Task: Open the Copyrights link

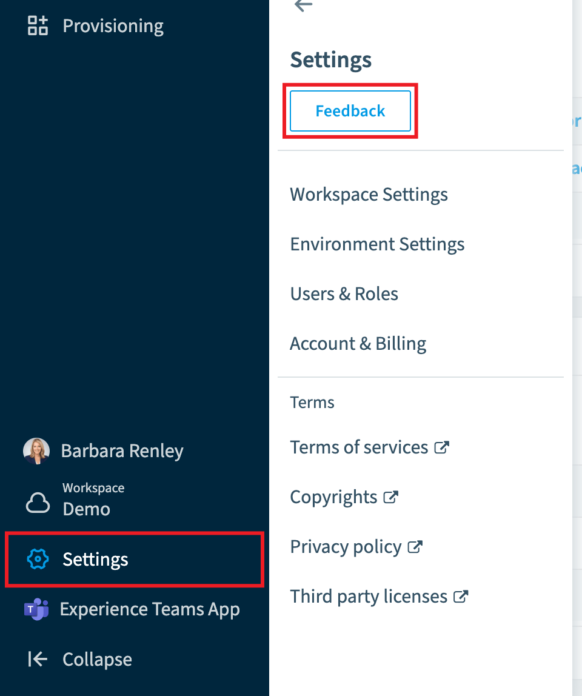Action: [333, 497]
